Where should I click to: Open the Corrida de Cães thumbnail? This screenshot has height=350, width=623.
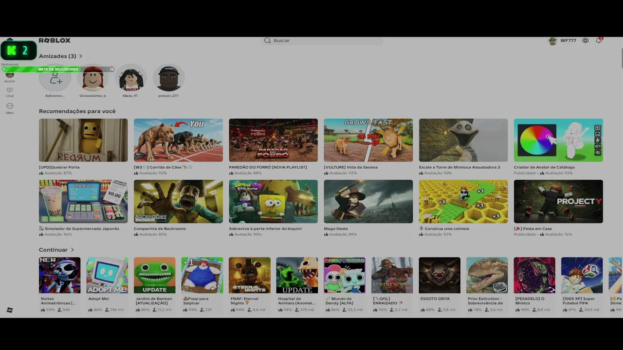tap(178, 140)
